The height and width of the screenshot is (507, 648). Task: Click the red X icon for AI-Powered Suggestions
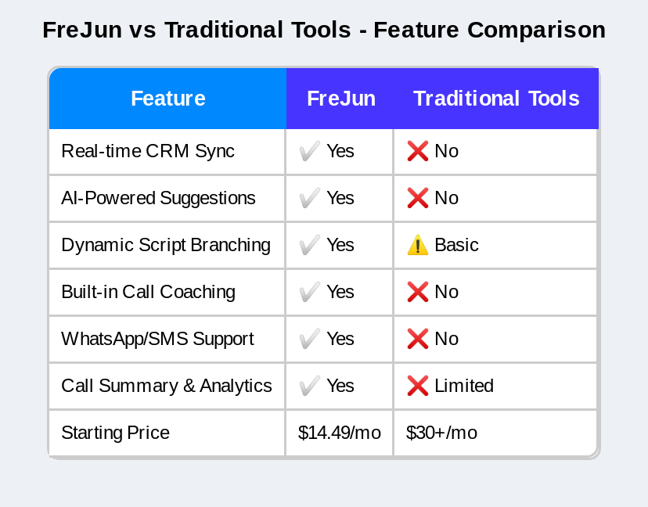click(x=418, y=198)
